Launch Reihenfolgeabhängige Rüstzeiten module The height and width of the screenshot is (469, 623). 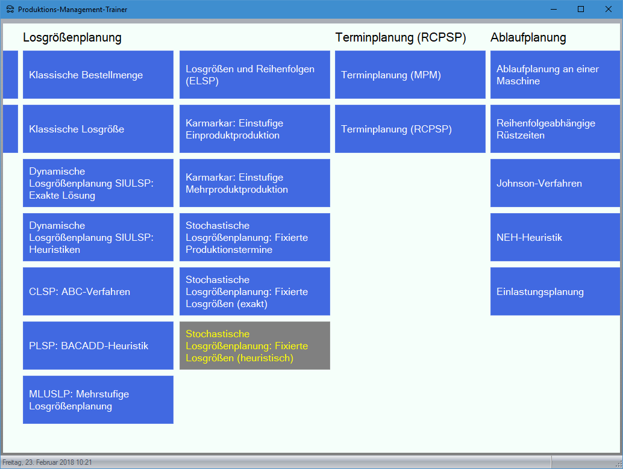555,129
